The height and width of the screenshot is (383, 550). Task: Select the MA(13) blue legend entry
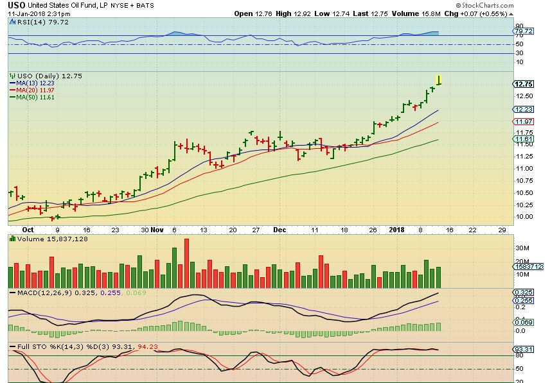pos(32,83)
